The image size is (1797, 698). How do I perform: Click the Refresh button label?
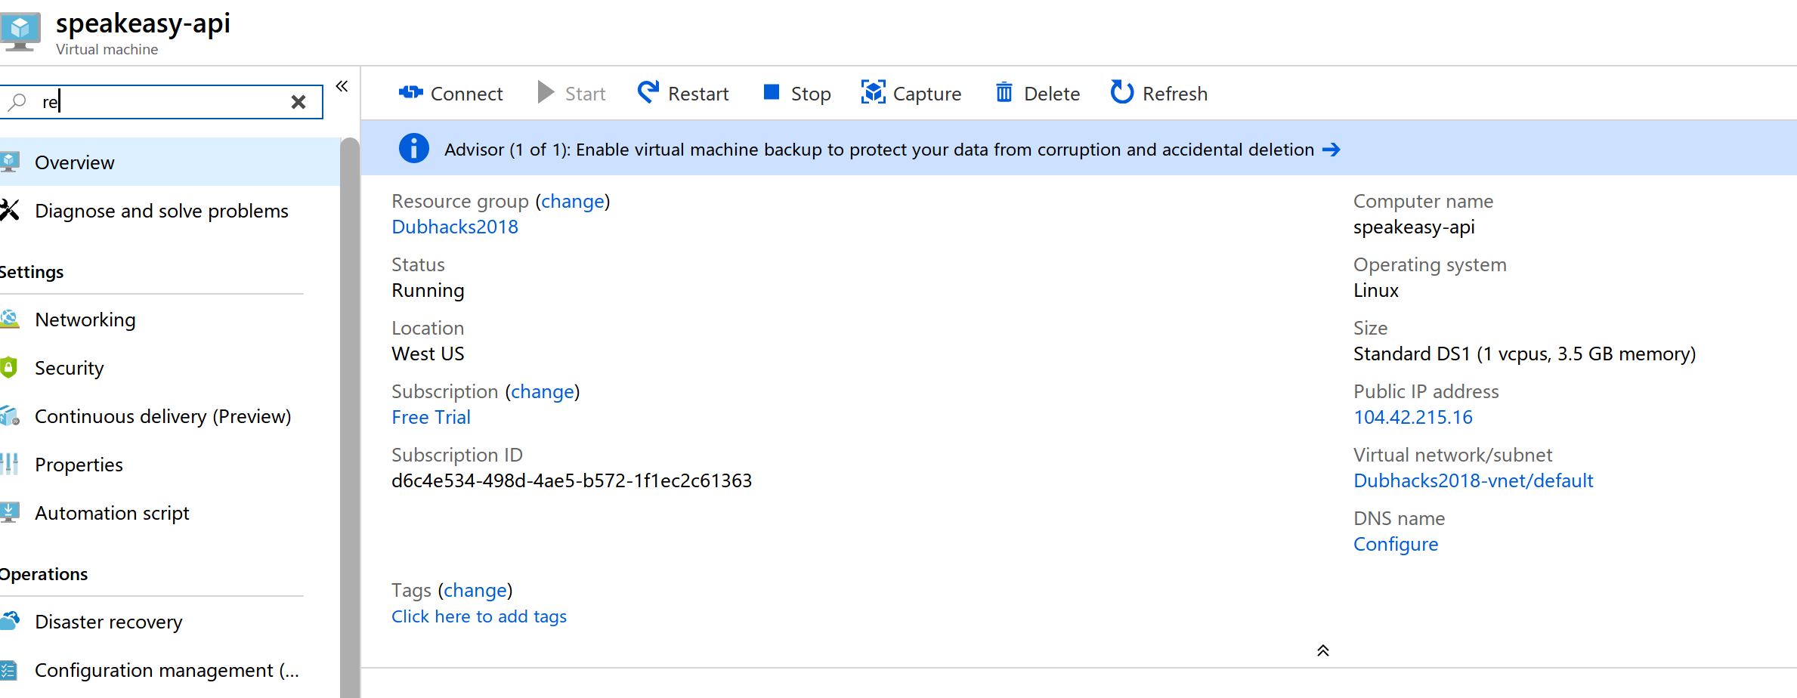1175,94
